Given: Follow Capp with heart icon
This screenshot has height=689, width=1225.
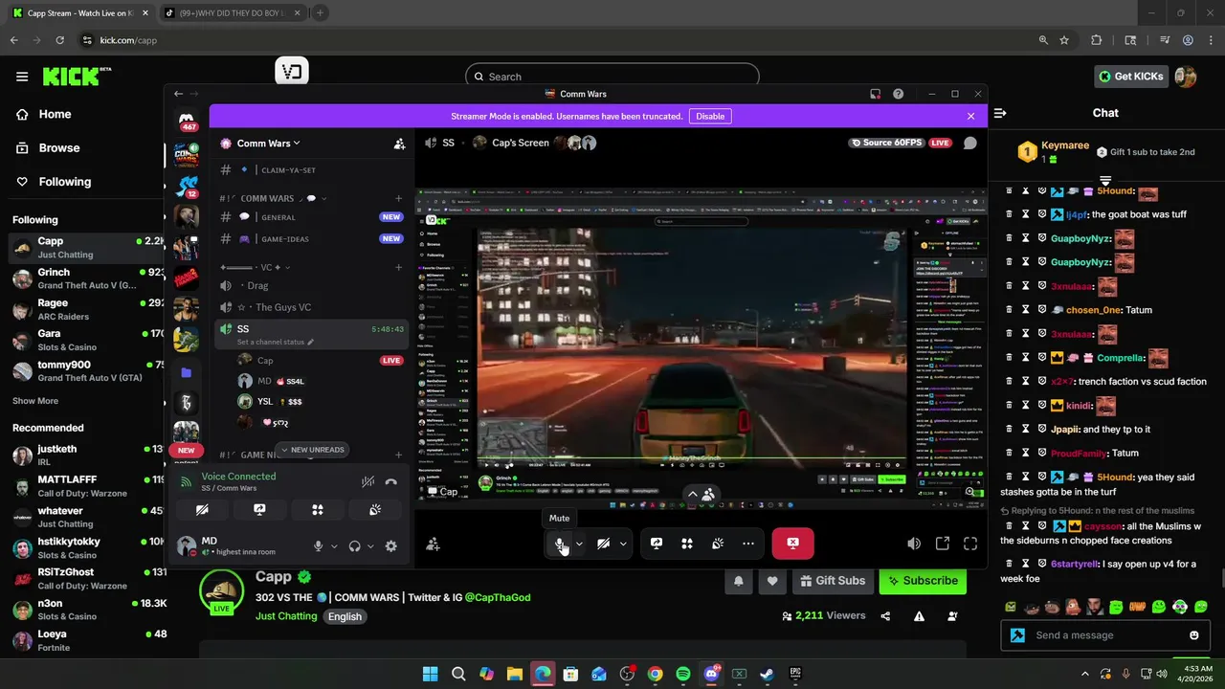Looking at the screenshot, I should tap(772, 581).
